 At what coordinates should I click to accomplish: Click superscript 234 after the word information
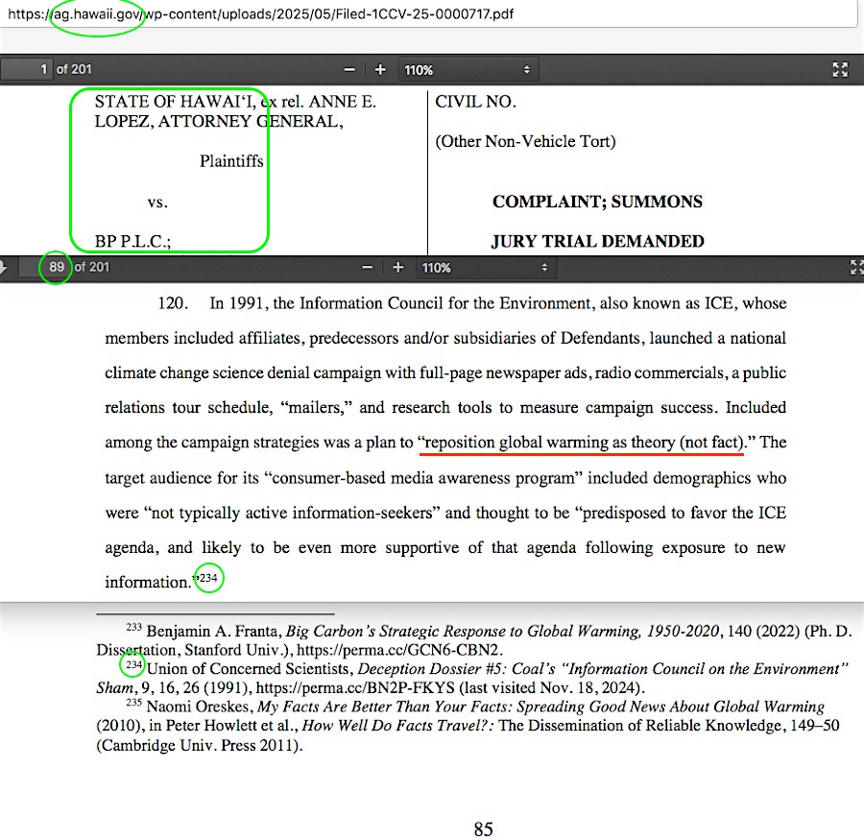[x=208, y=578]
